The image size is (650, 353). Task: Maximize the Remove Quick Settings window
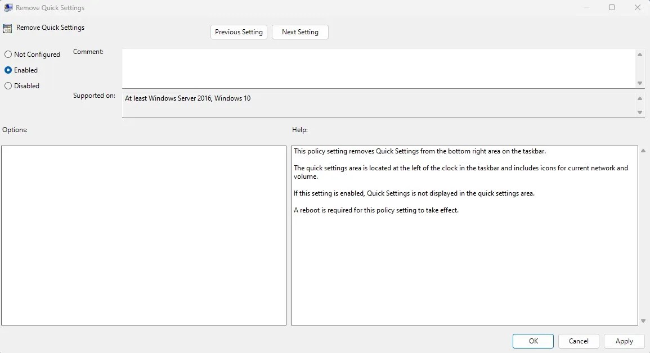coord(611,7)
